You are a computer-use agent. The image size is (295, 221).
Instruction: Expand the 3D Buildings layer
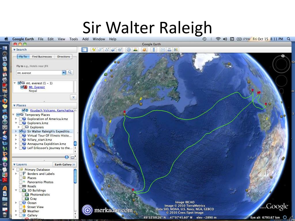click(16, 190)
